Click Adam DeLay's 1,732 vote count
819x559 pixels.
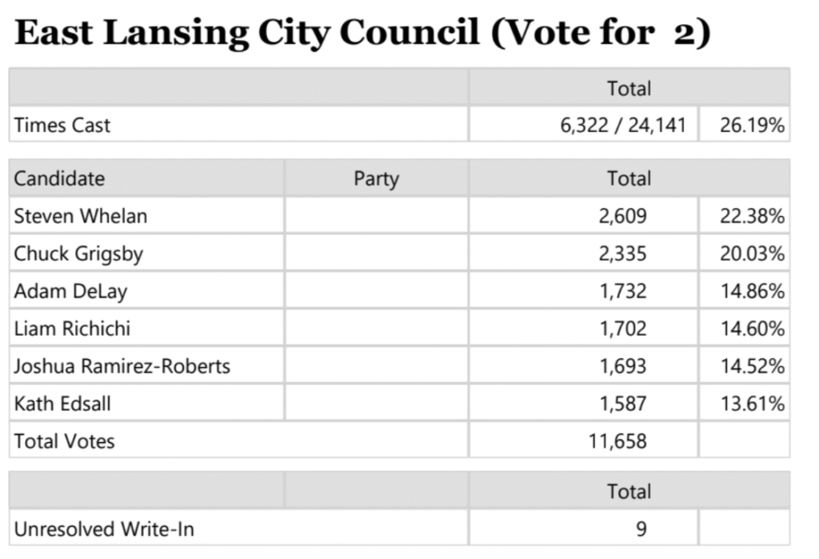pyautogui.click(x=622, y=292)
